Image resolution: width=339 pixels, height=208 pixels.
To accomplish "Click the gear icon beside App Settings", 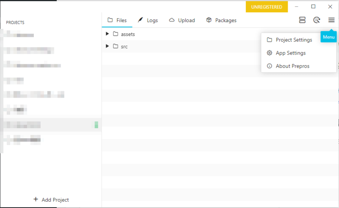I will [x=269, y=53].
